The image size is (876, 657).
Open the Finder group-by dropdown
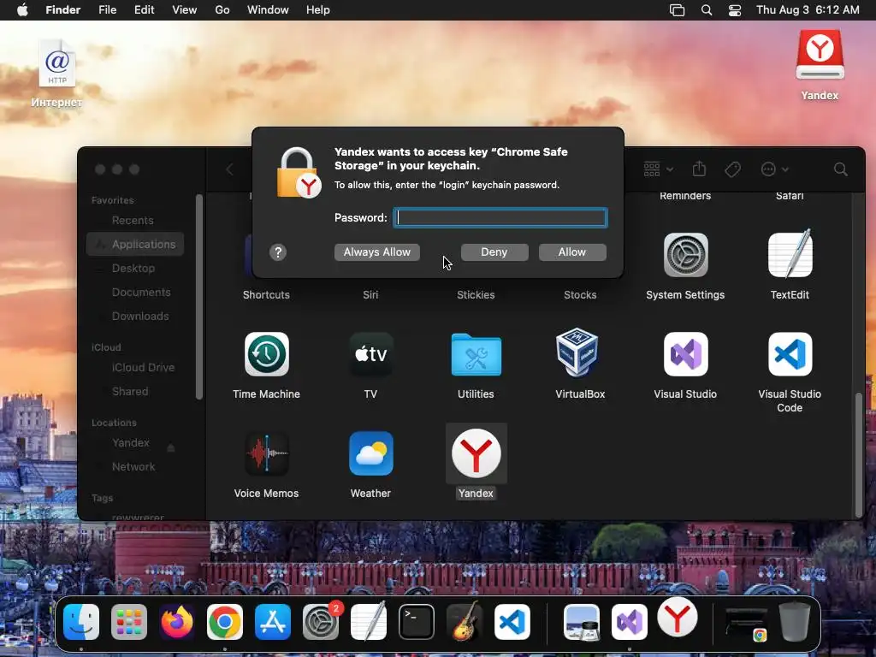point(658,169)
